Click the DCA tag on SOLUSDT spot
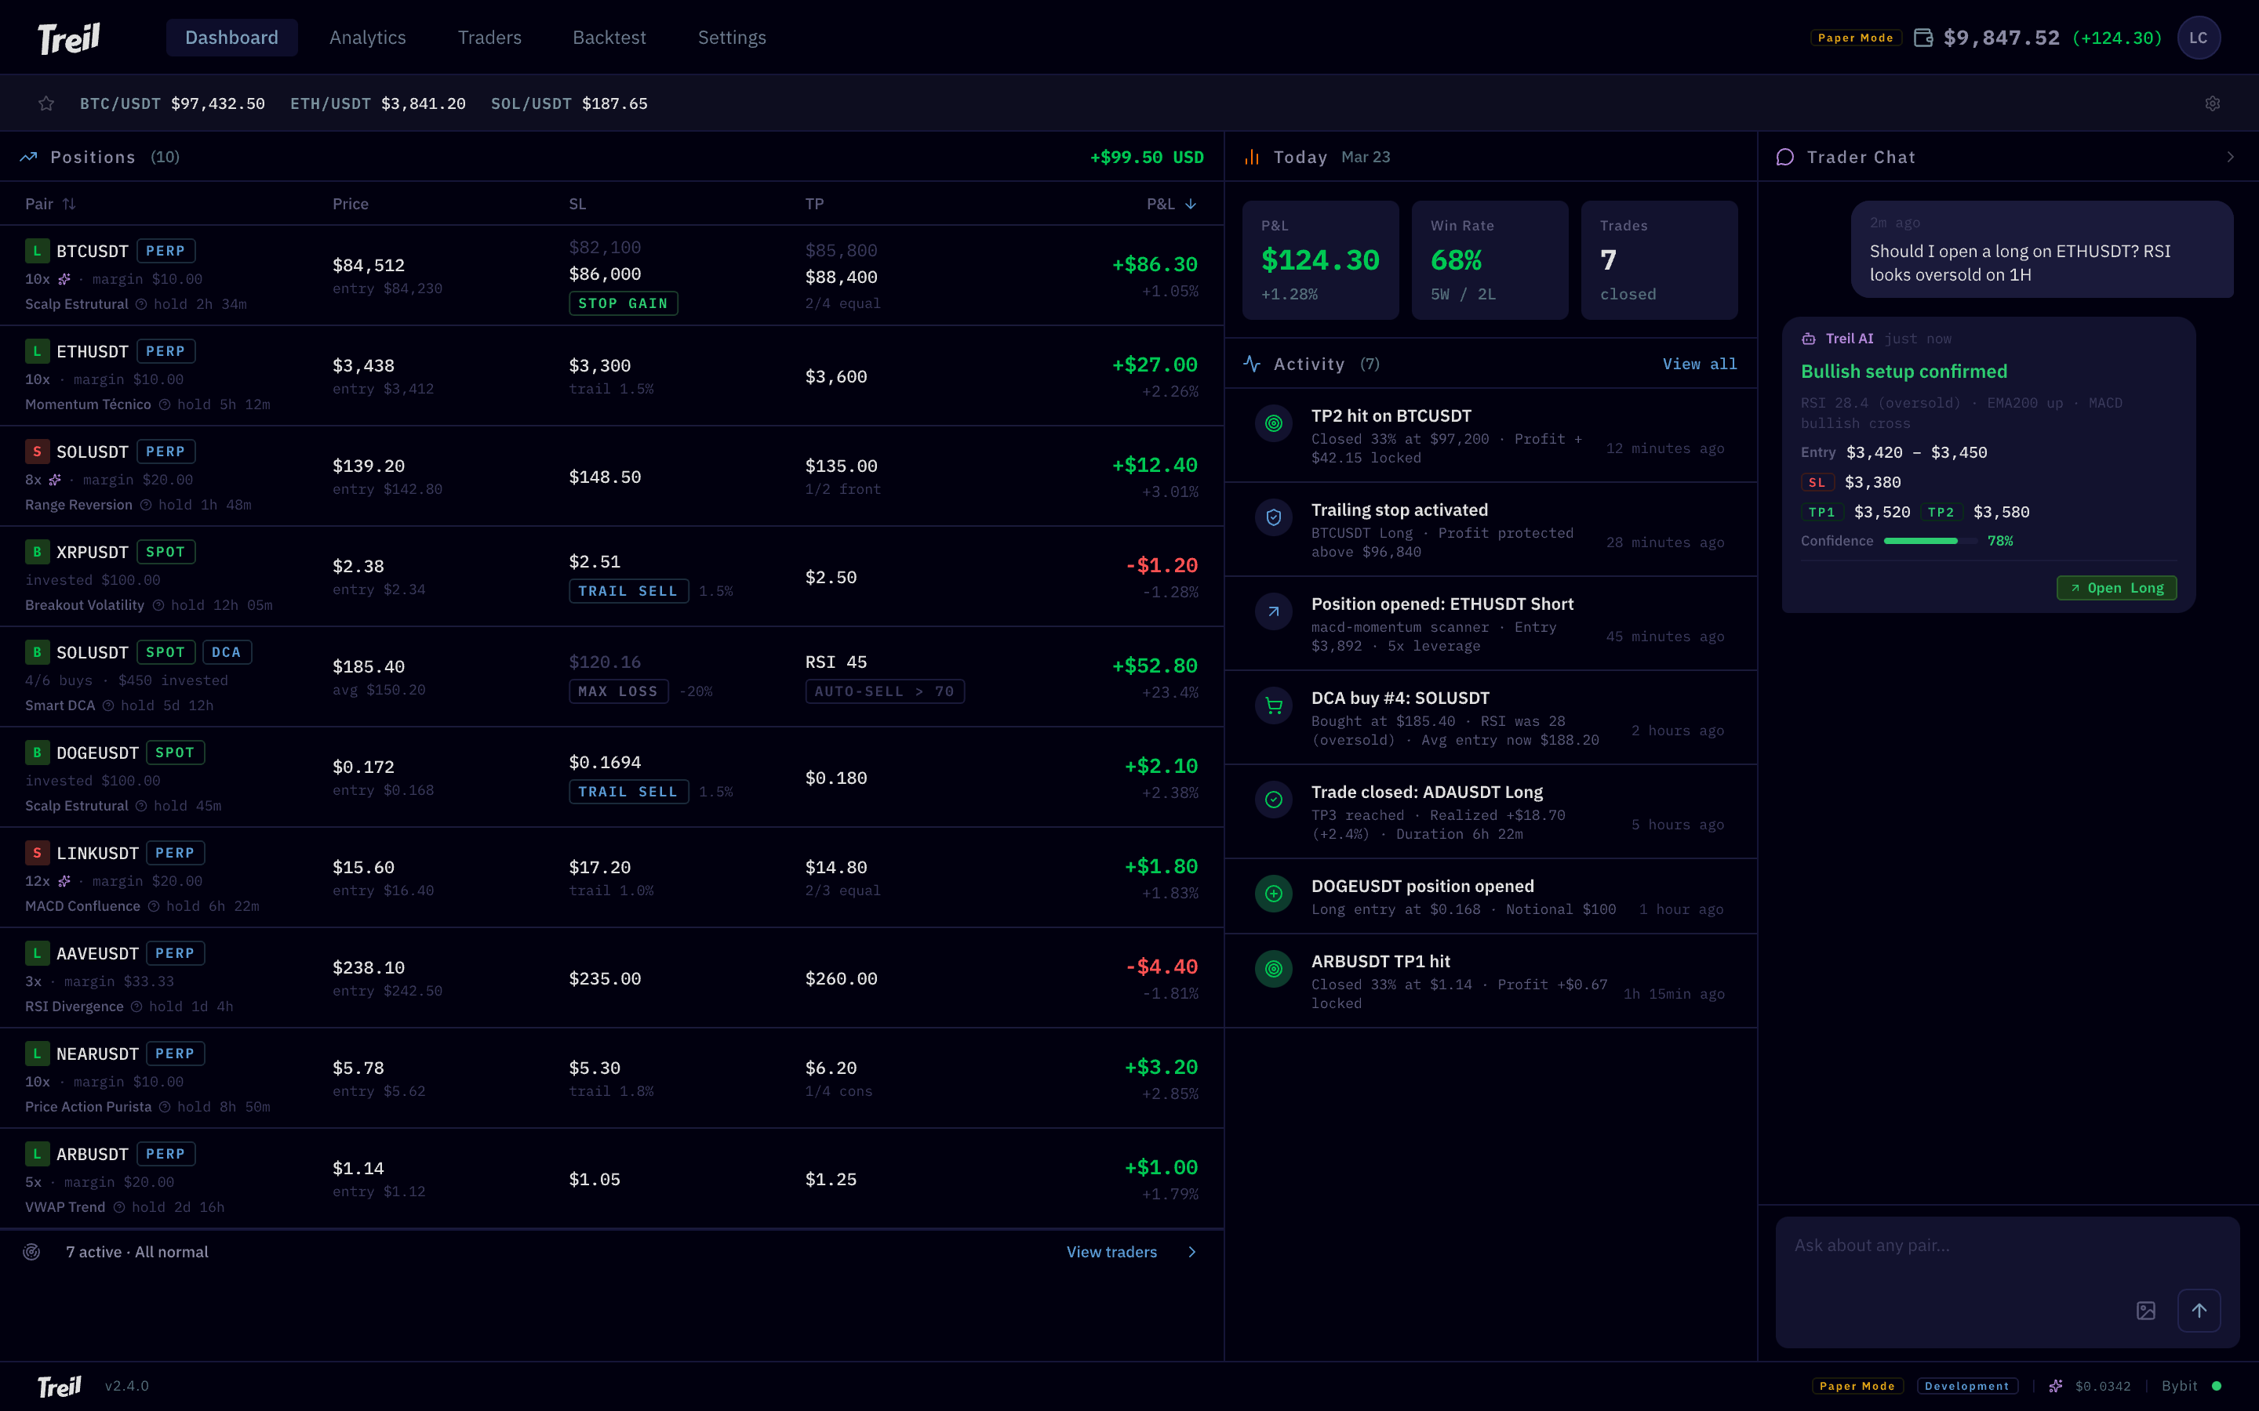This screenshot has height=1411, width=2259. [227, 652]
